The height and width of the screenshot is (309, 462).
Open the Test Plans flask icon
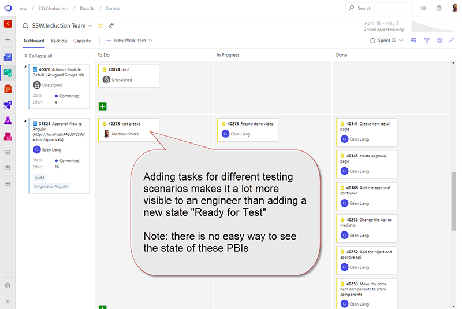8,120
